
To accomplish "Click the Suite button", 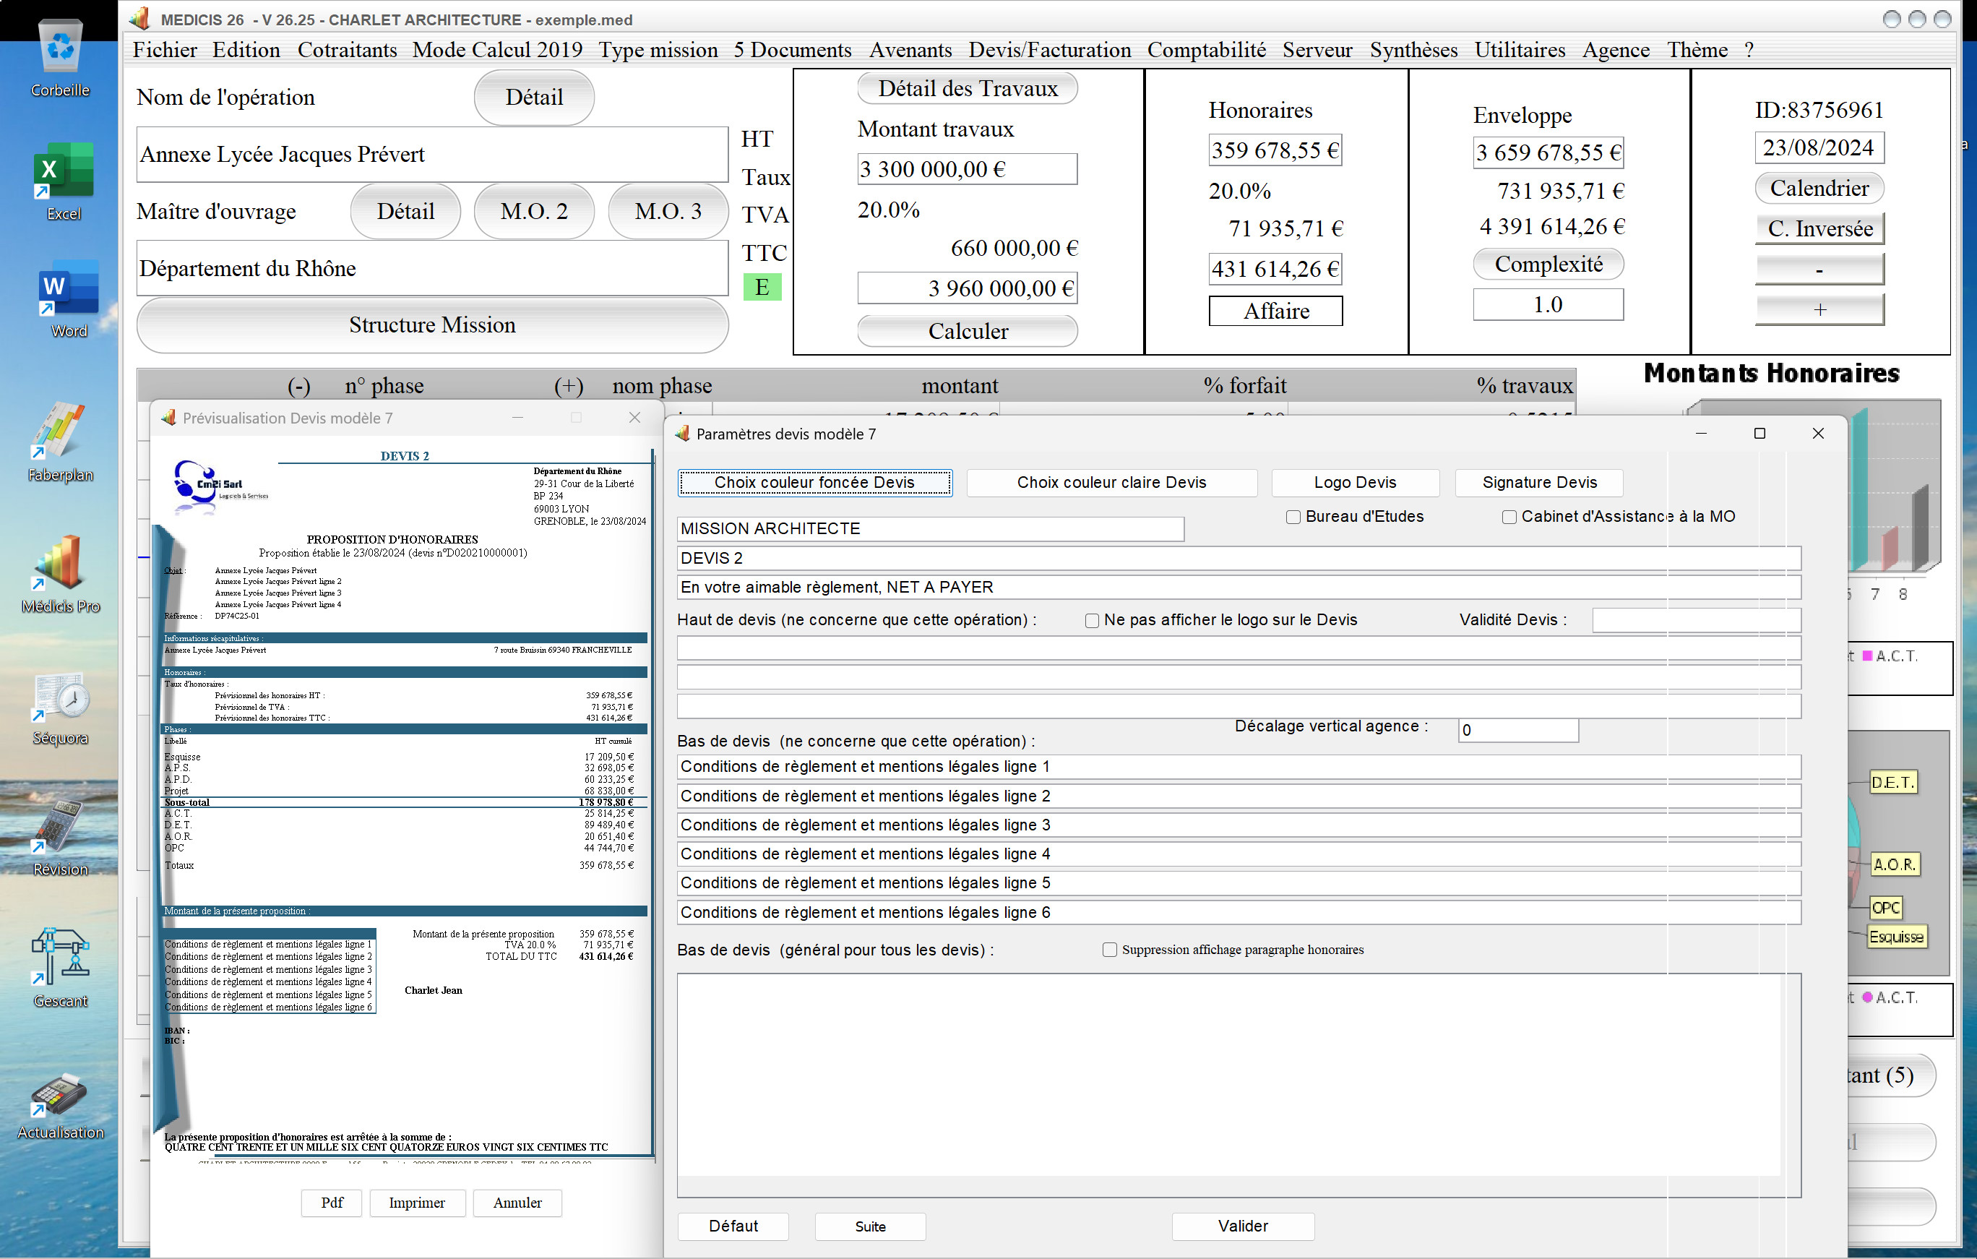I will tap(870, 1226).
